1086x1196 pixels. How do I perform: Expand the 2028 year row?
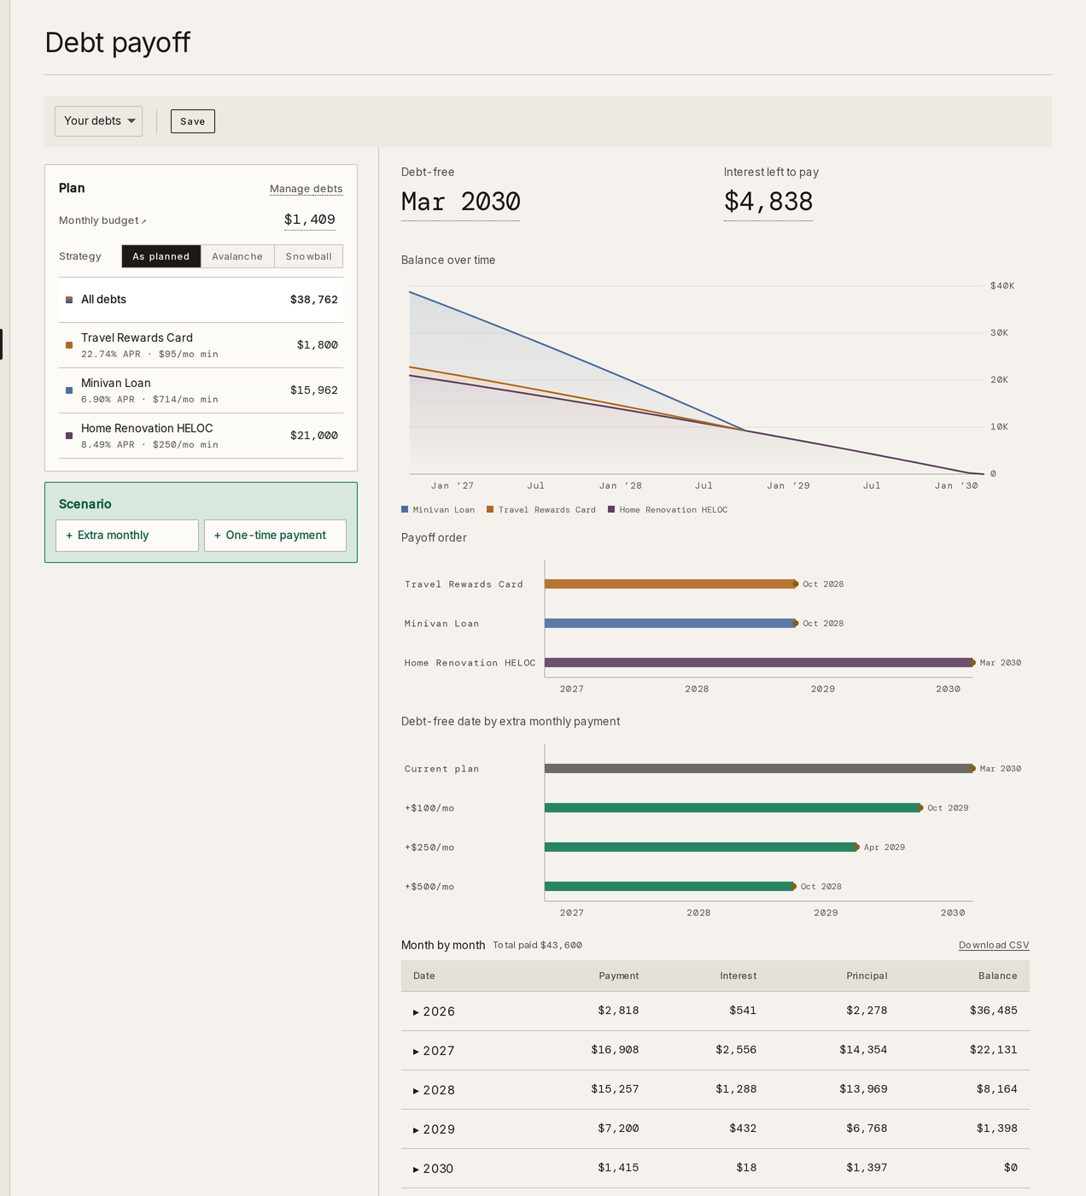715,1090
